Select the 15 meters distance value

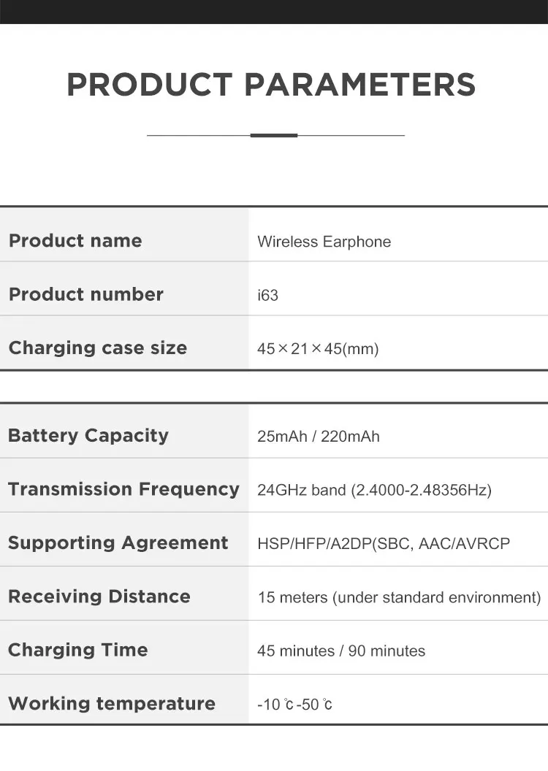click(x=399, y=597)
